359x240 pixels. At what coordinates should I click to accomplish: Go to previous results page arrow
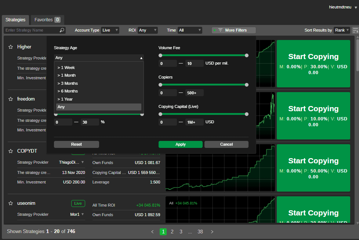click(x=152, y=232)
